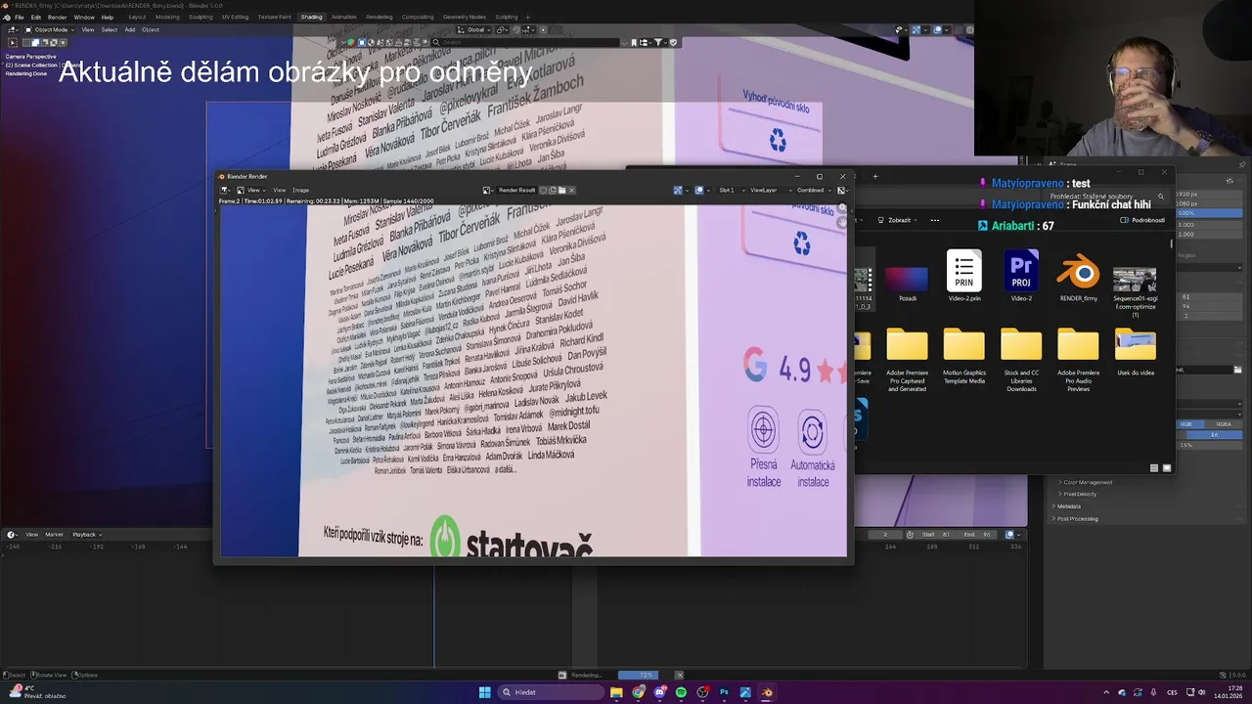Cancel rendering with X in status bar
The height and width of the screenshot is (704, 1252).
click(680, 675)
